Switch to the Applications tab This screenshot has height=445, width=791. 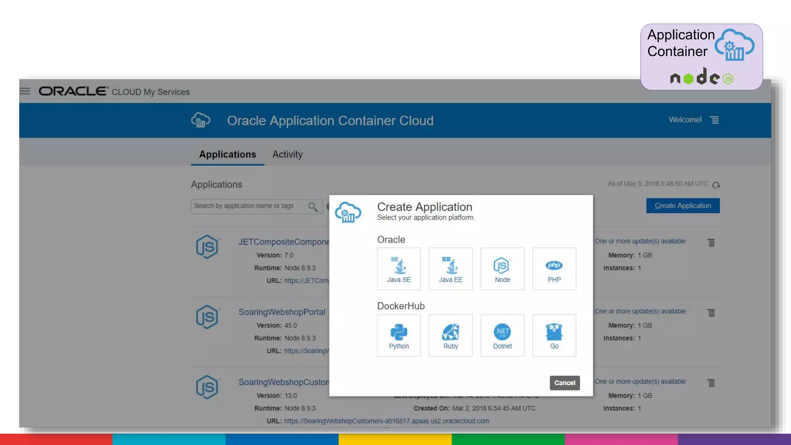(x=227, y=154)
